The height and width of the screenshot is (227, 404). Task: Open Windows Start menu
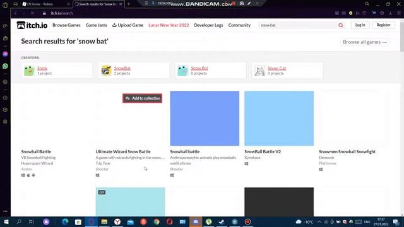point(6,221)
